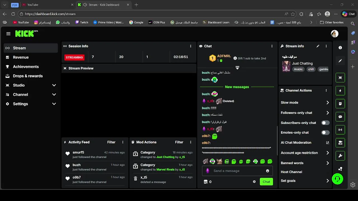Open Mod Actions options menu
This screenshot has width=358, height=201.
191,142
